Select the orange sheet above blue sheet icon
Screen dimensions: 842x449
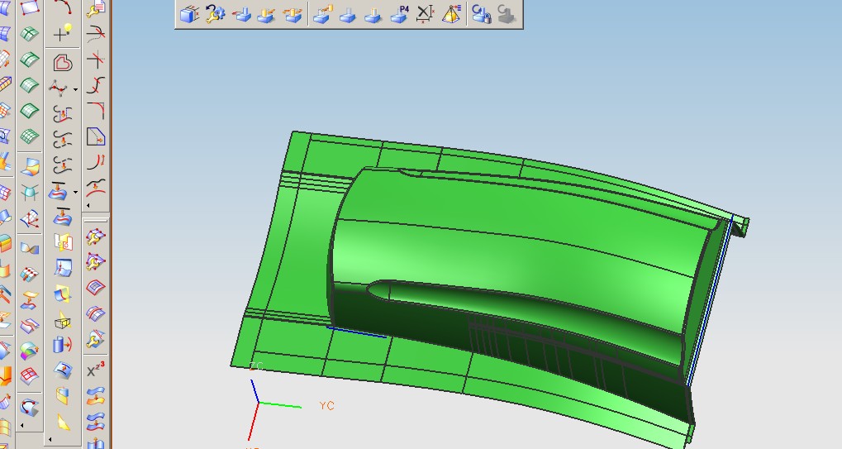(x=30, y=299)
